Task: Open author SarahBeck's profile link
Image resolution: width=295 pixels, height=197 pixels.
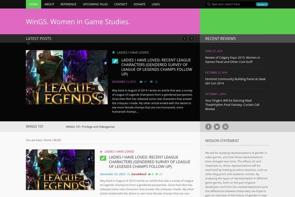Action: [139, 174]
